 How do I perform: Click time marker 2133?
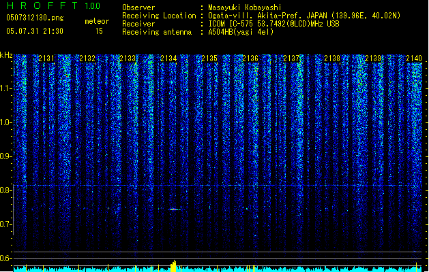tap(128, 58)
